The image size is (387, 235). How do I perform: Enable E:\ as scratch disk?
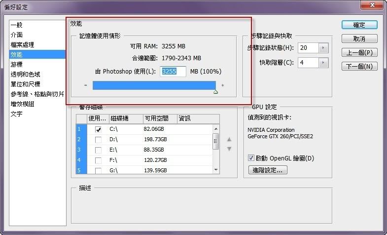point(98,150)
